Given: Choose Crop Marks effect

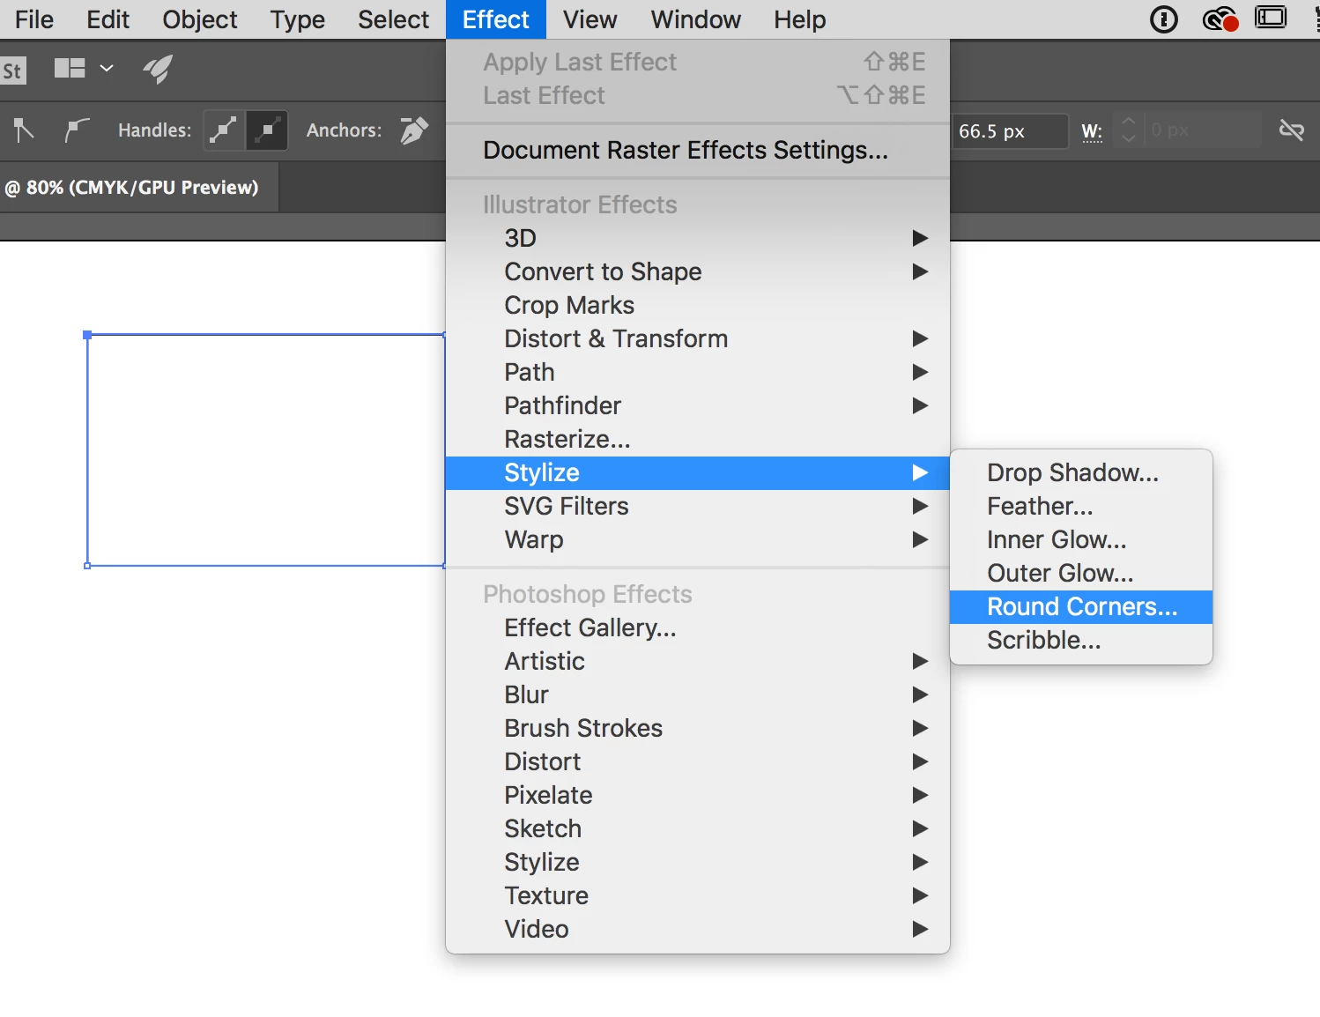Looking at the screenshot, I should pos(698,305).
